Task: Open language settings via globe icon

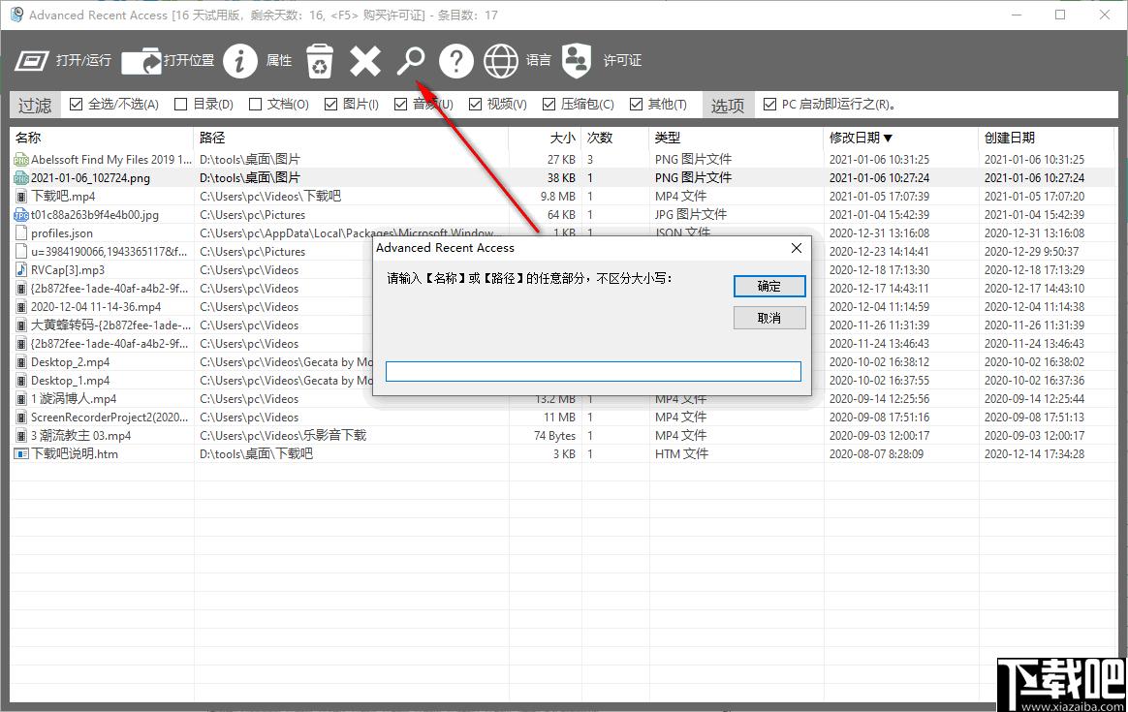Action: 501,60
